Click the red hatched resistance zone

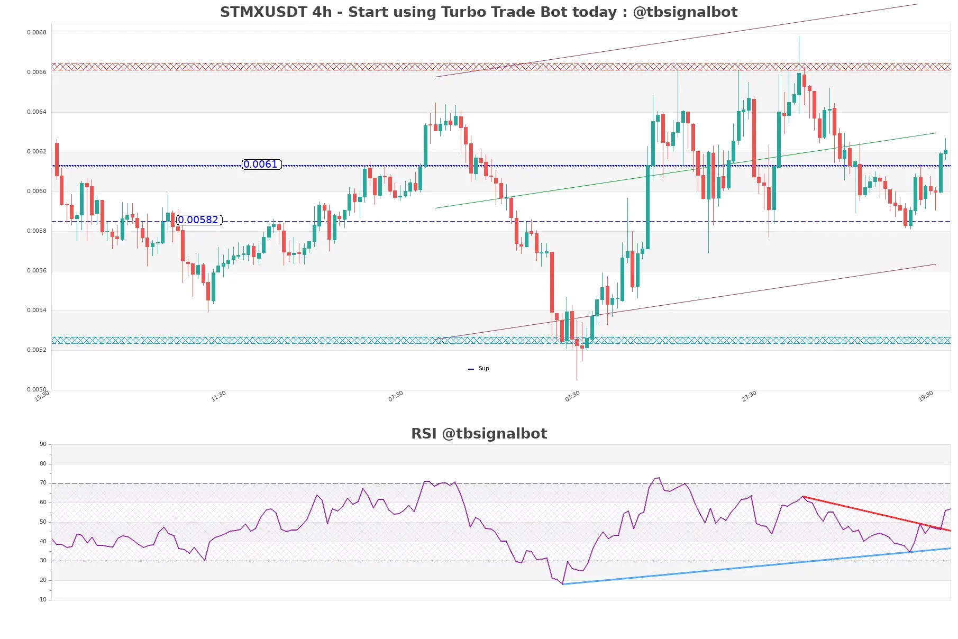point(501,67)
